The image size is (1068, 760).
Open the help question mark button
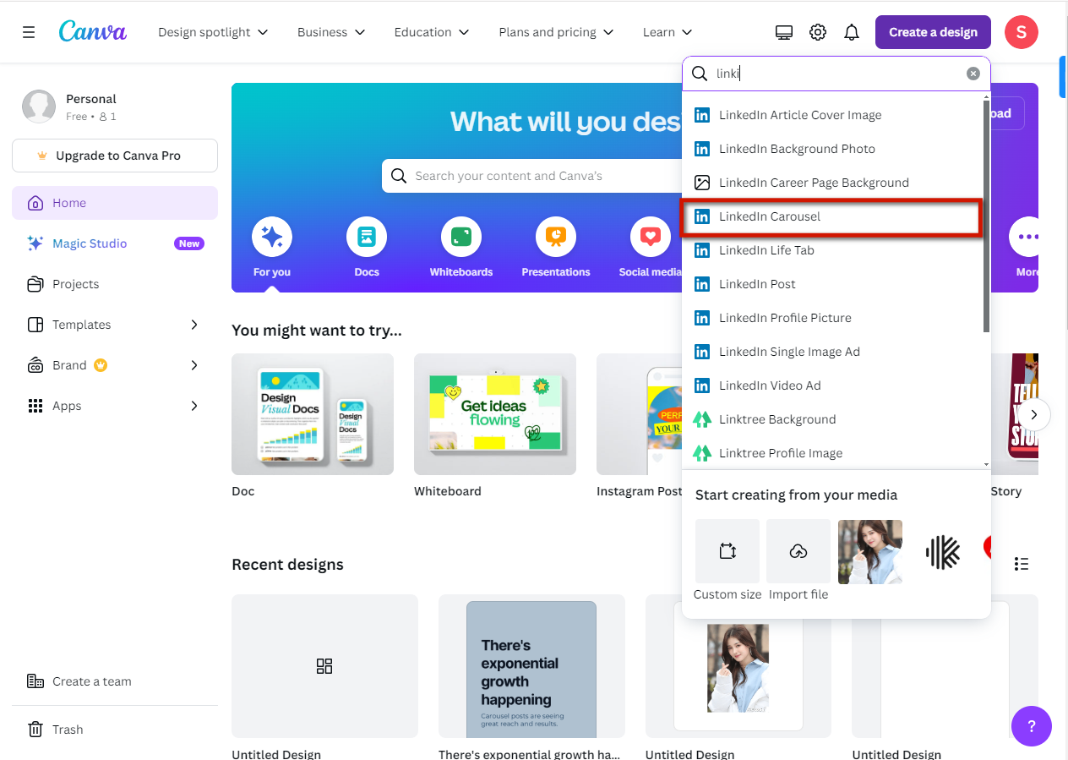(x=1032, y=726)
